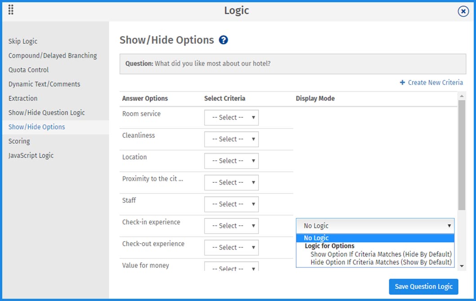Save the question logic
Screen dimensions: 476x301
point(423,287)
